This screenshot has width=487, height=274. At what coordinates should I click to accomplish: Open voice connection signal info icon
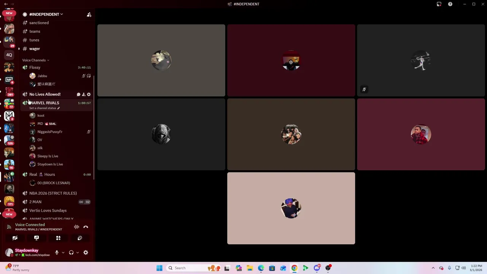[9, 227]
